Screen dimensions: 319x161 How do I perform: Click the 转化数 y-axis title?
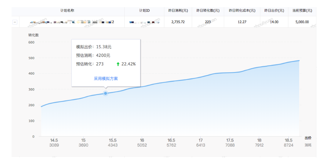coord(34,35)
